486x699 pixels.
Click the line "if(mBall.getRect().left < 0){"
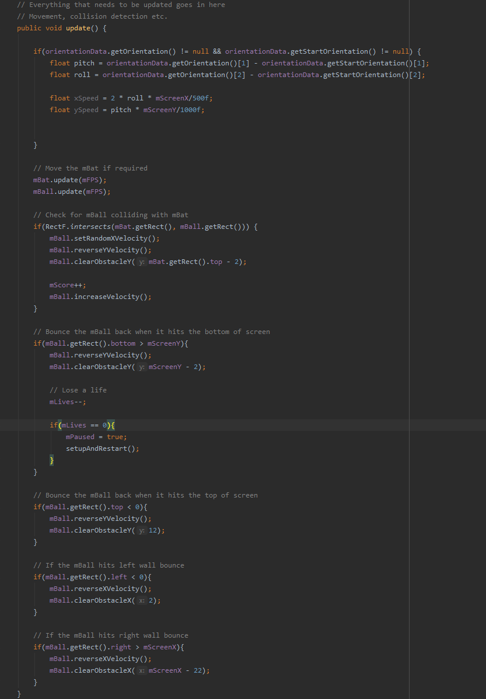(93, 577)
